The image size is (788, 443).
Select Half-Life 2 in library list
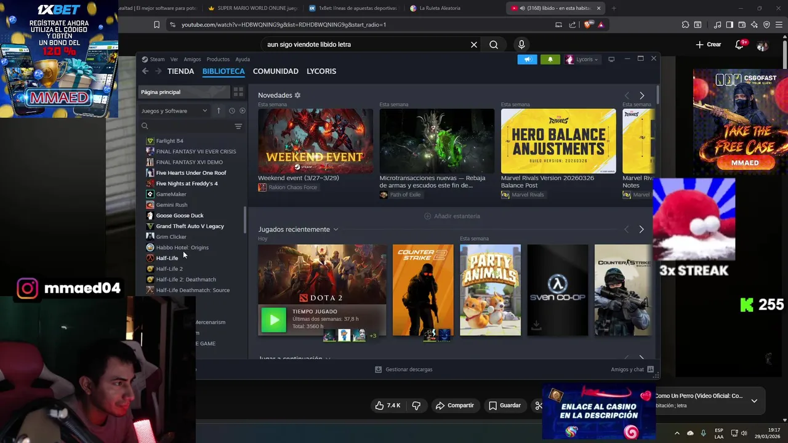click(169, 269)
